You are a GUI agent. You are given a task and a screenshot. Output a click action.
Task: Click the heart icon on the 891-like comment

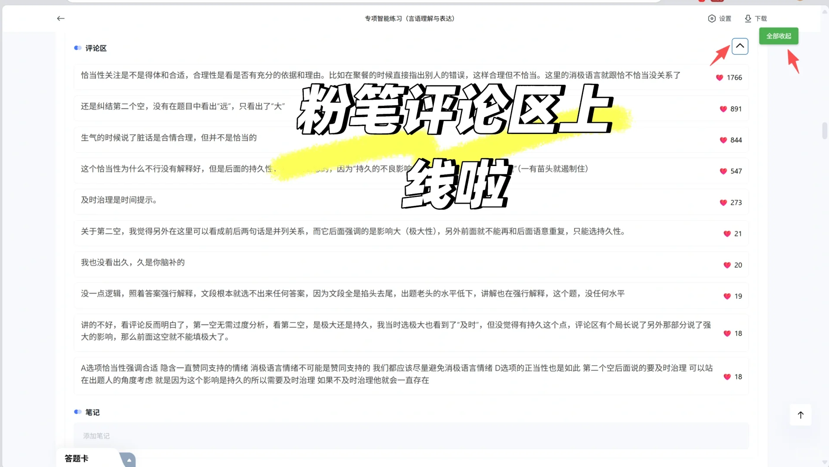tap(723, 109)
